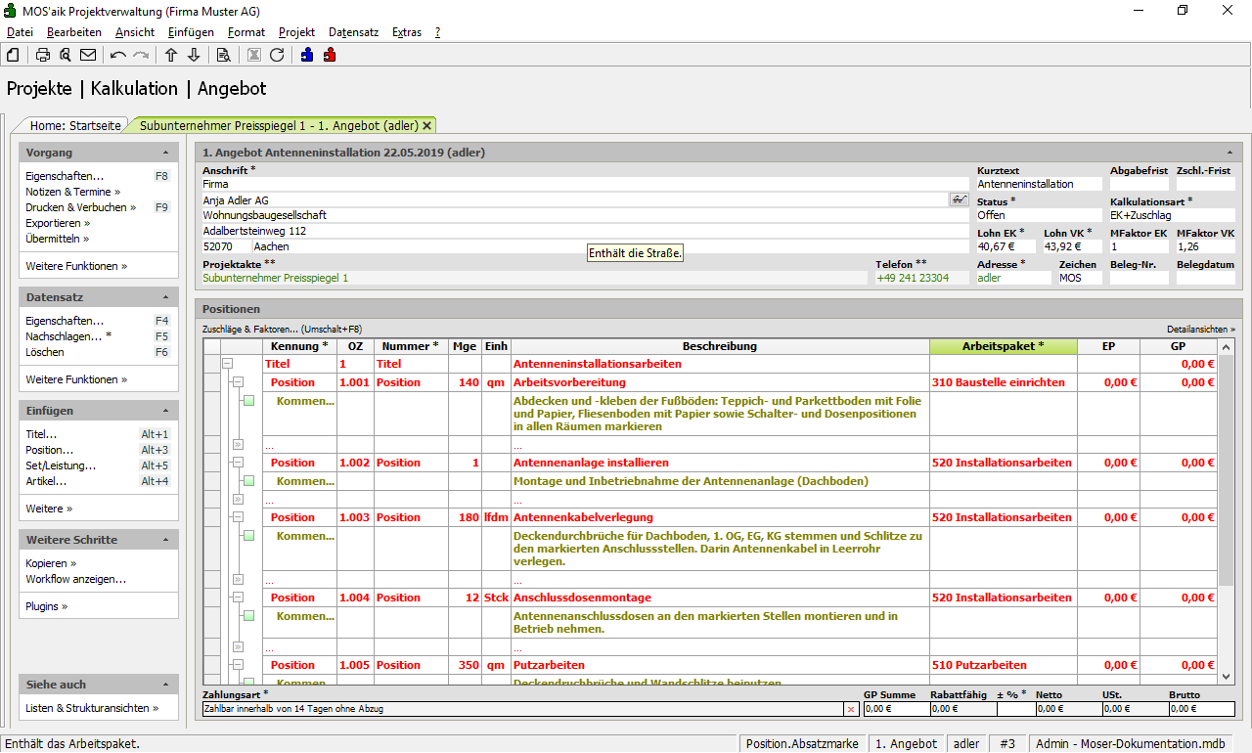This screenshot has height=753, width=1252.
Task: Click the new document toolbar icon
Action: (13, 55)
